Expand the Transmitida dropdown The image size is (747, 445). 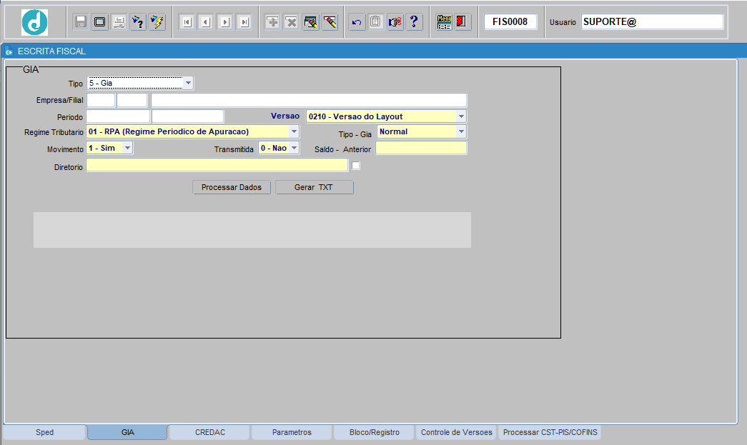tap(294, 148)
